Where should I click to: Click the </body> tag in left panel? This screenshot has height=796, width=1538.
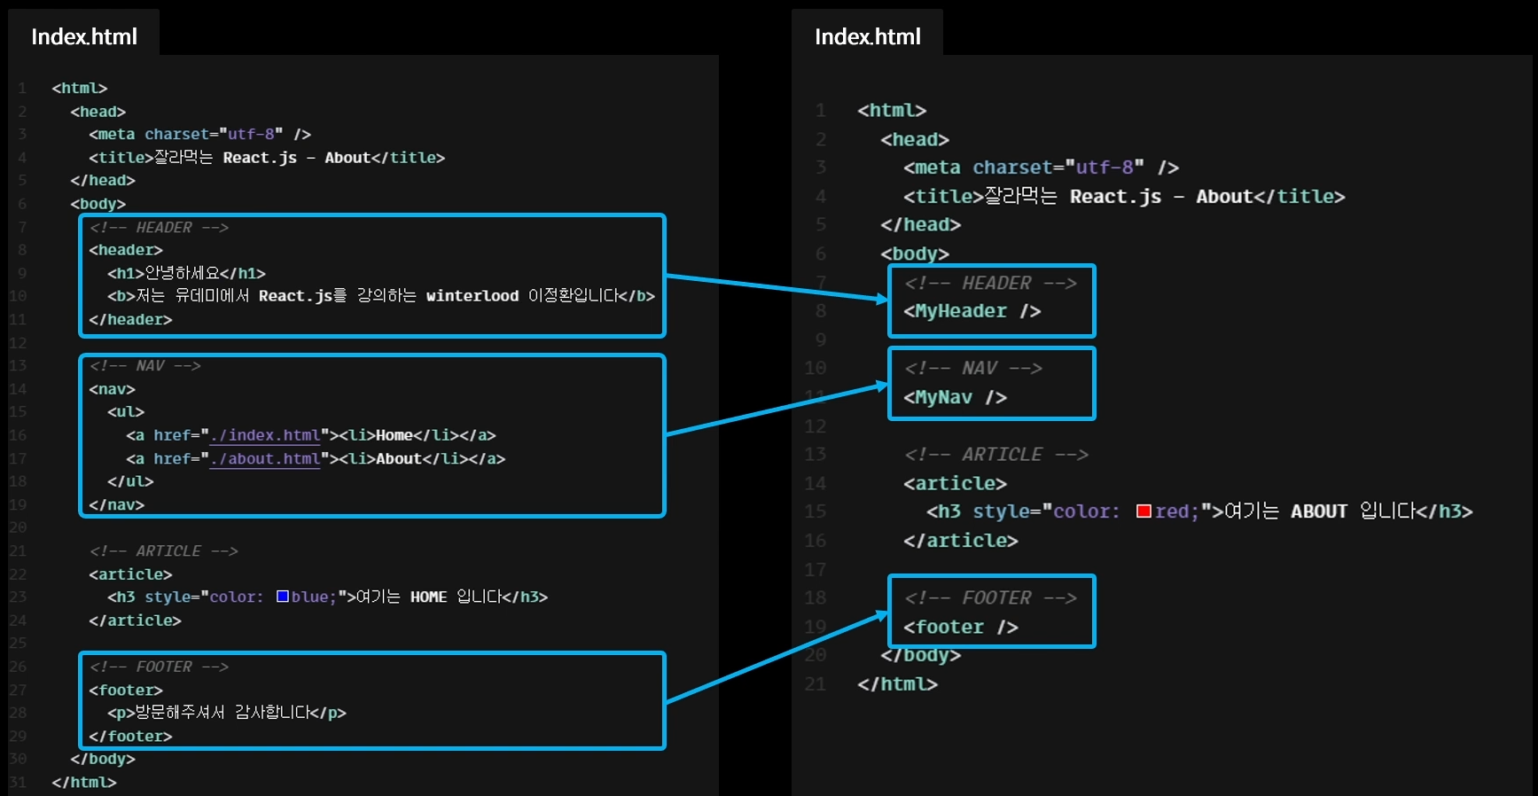click(103, 759)
